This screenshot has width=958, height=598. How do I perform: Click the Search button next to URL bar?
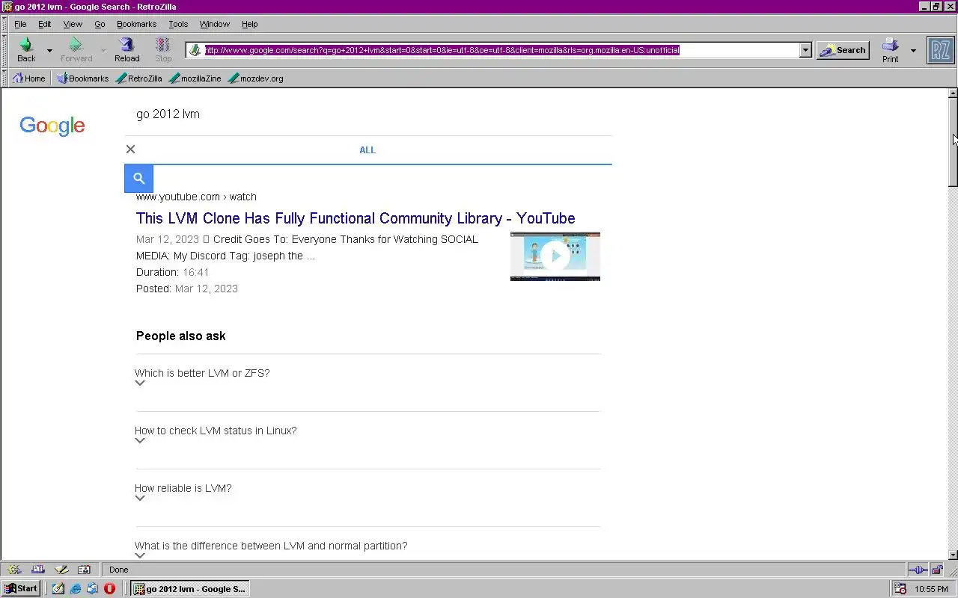click(843, 50)
